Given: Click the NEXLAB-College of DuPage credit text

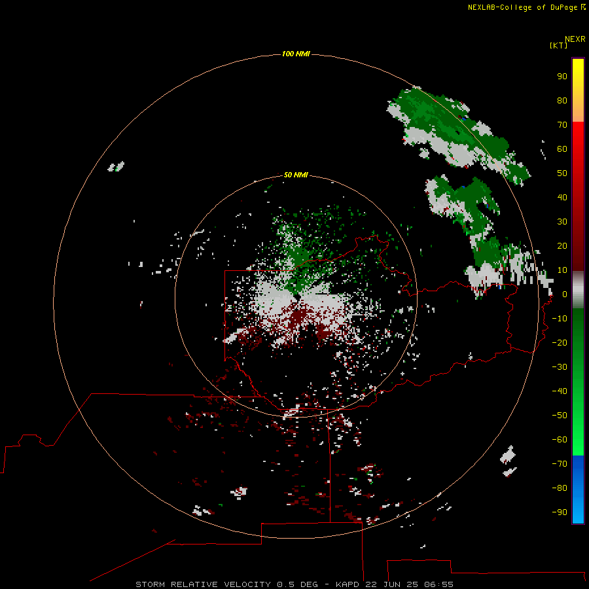Looking at the screenshot, I should click(523, 7).
